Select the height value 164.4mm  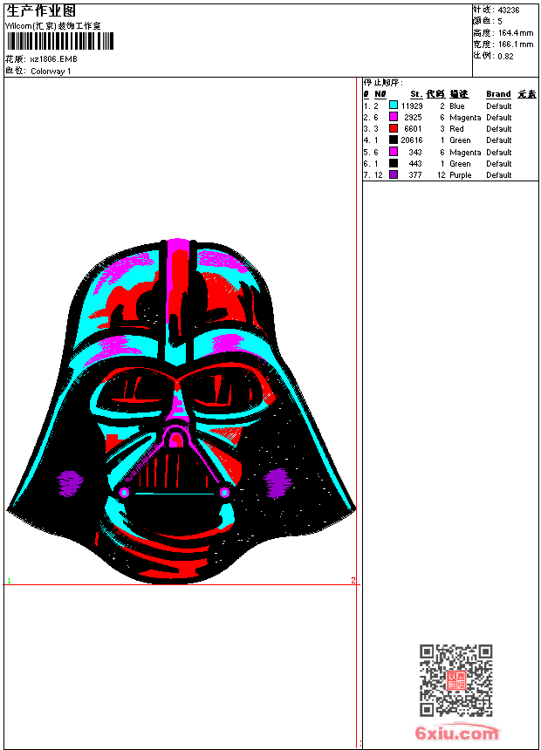coord(516,33)
